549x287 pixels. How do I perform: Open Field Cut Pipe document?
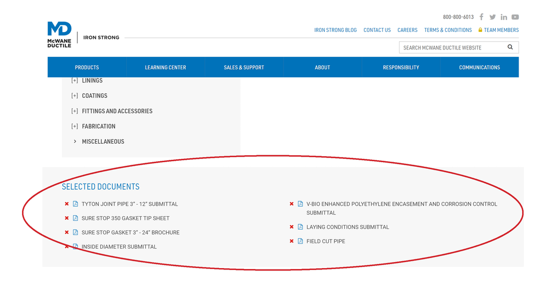click(x=325, y=241)
